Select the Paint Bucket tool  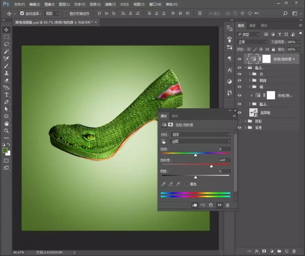pyautogui.click(x=6, y=88)
